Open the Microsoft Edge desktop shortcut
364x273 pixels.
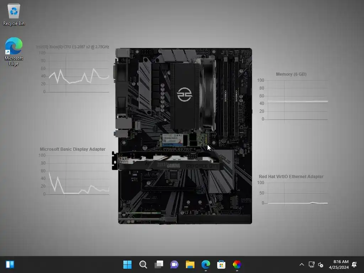[x=14, y=52]
